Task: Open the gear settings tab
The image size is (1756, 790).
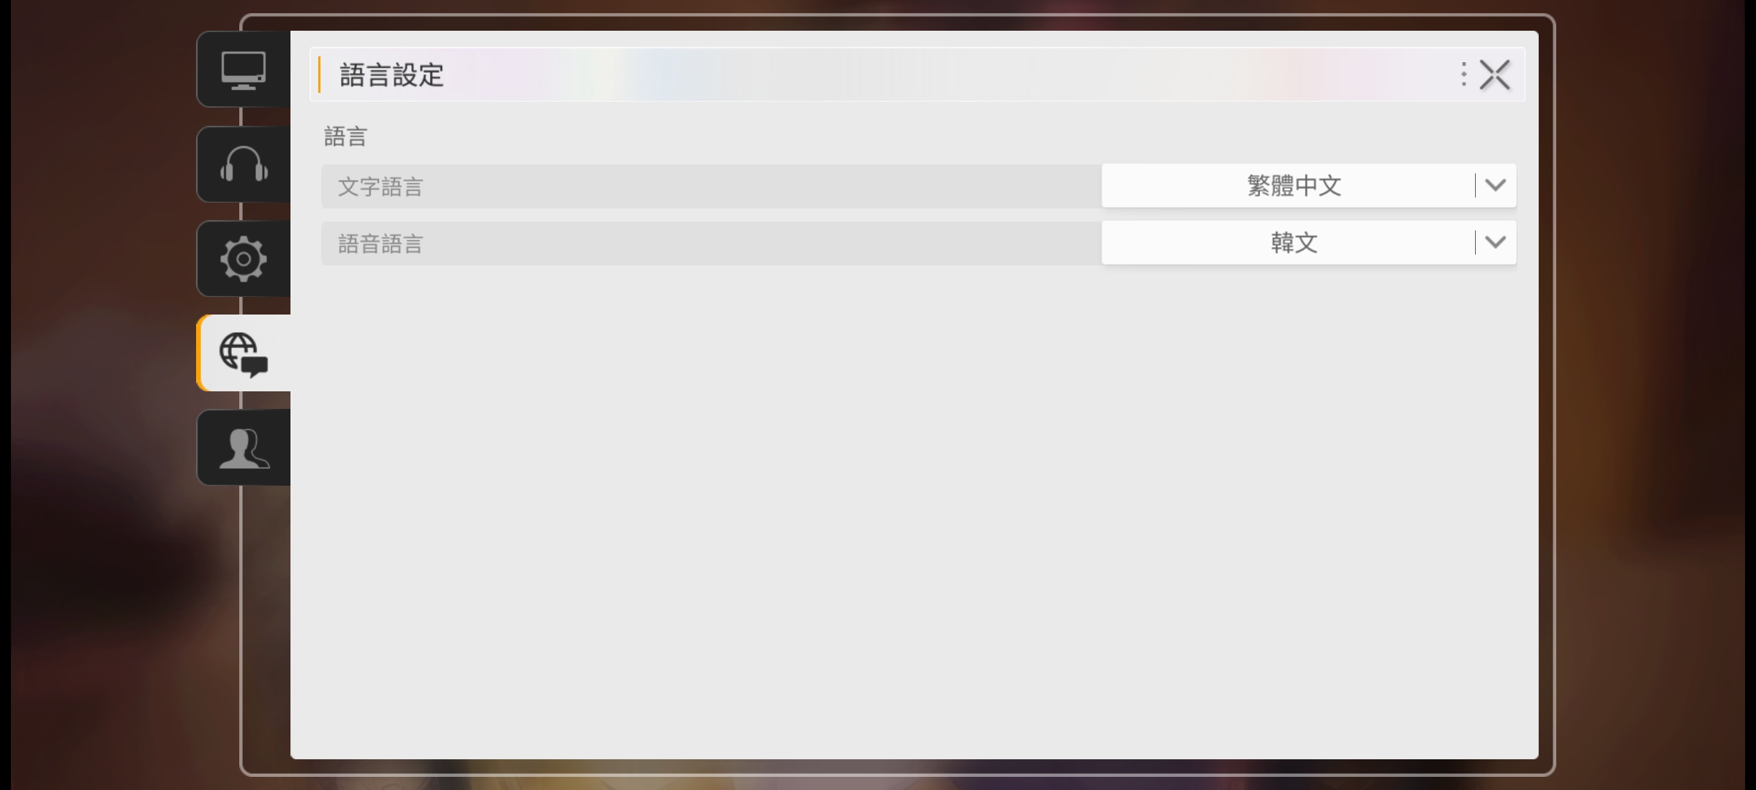Action: [x=244, y=258]
